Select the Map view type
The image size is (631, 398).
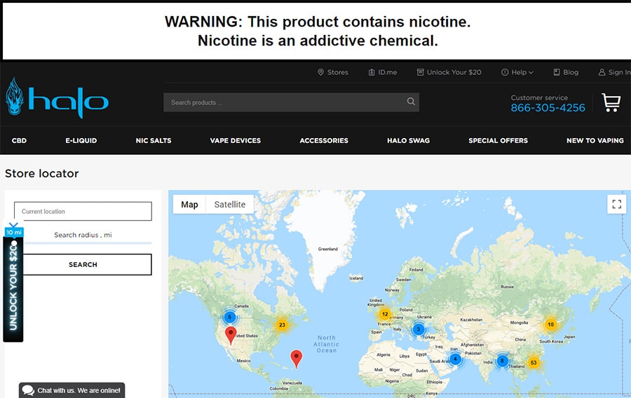click(189, 205)
